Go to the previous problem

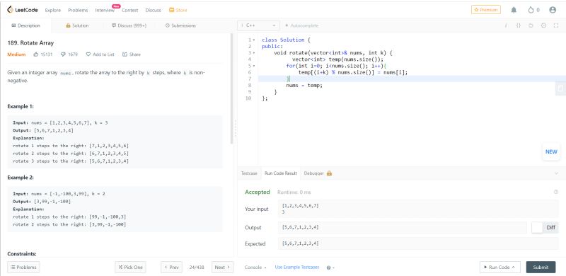pyautogui.click(x=171, y=268)
